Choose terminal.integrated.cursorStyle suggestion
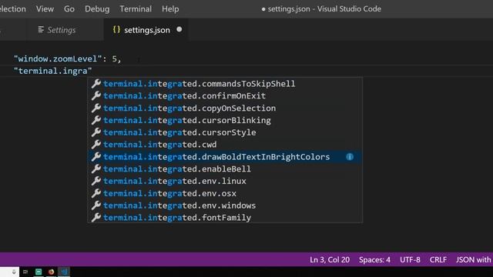 (x=225, y=132)
